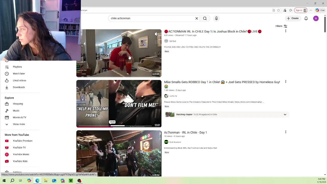327x184 pixels.
Task: Open Windows taskbar search
Action: point(12,181)
